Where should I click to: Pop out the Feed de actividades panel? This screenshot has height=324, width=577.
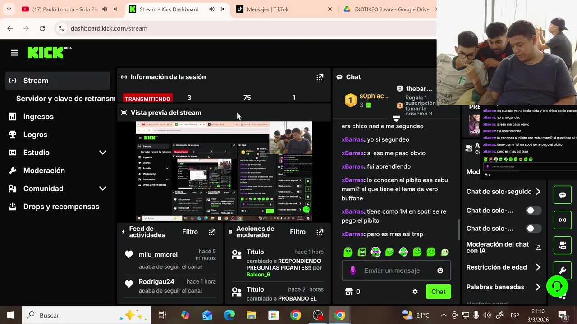[x=212, y=232]
